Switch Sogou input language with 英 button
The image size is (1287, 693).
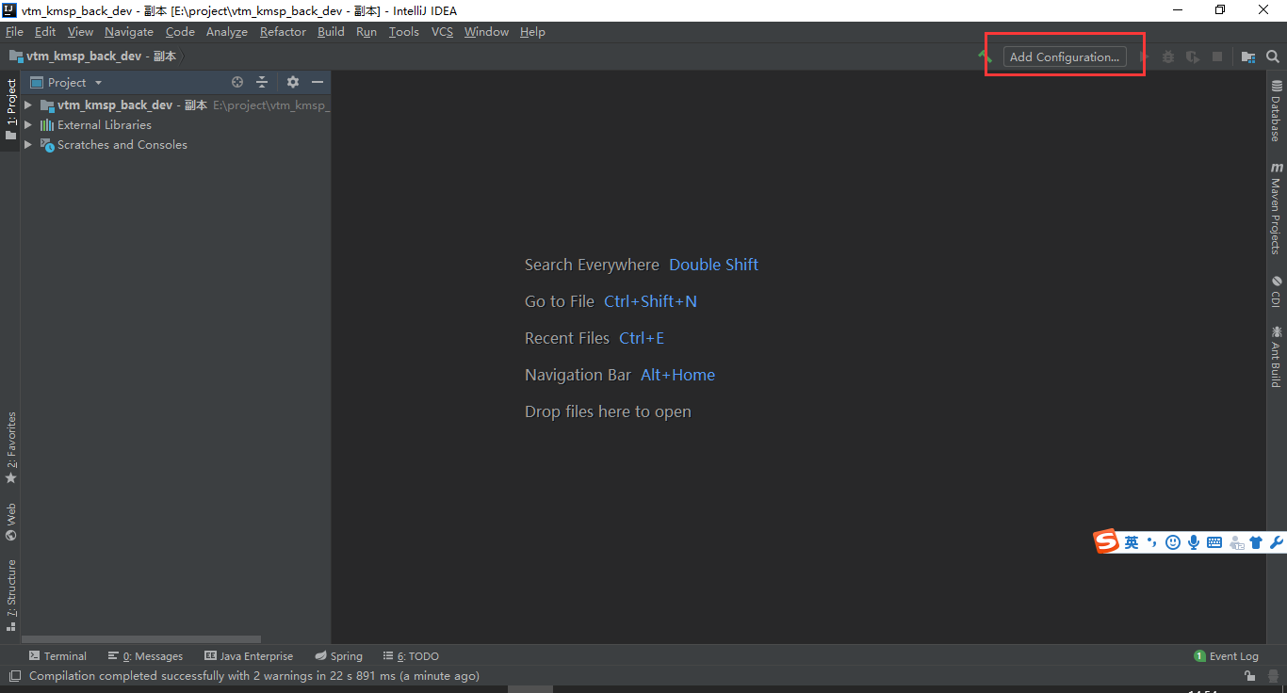tap(1132, 542)
